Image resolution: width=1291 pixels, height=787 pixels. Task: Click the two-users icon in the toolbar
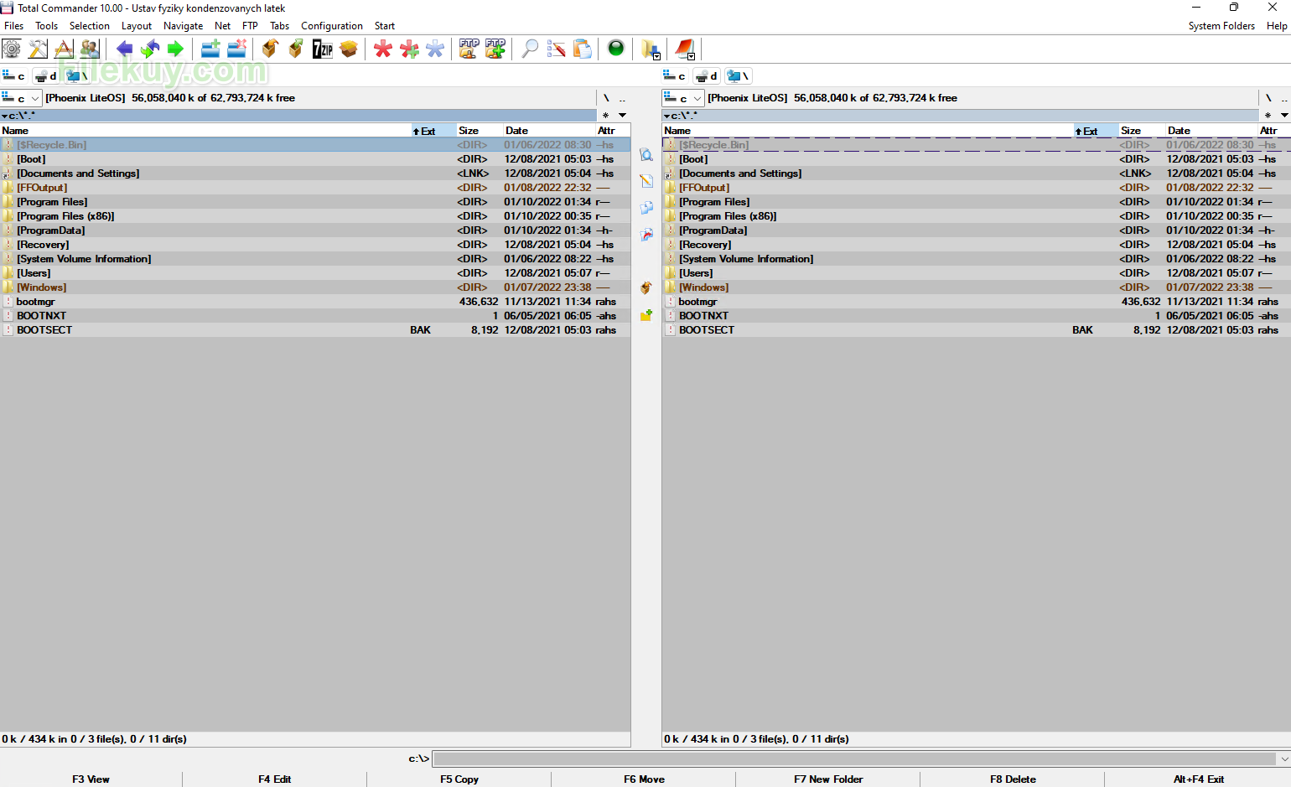[90, 49]
